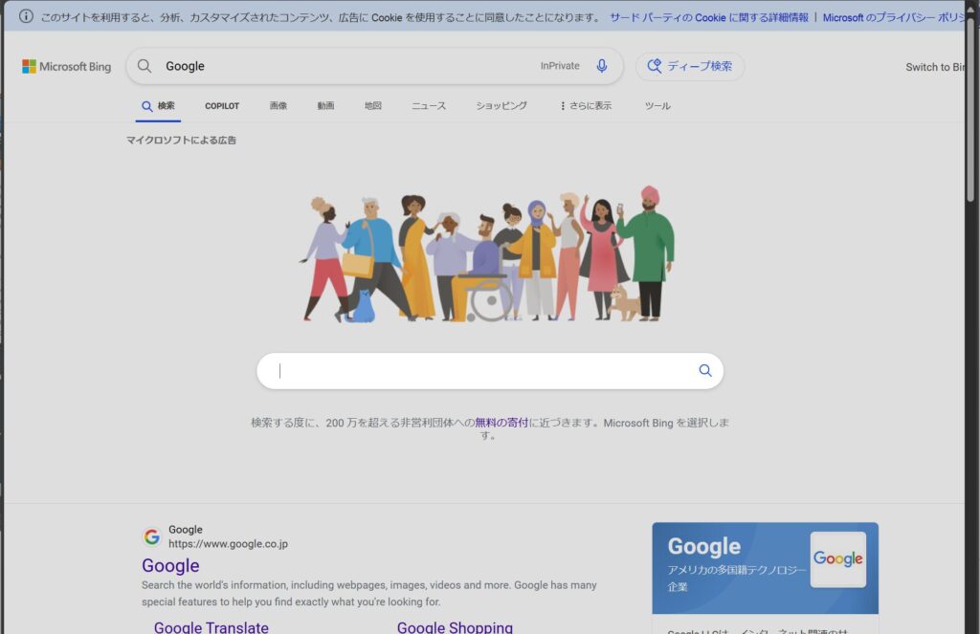Viewport: 980px width, 634px height.
Task: Select the 検索 tab
Action: point(158,106)
